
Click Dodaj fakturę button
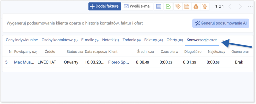tap(105, 6)
